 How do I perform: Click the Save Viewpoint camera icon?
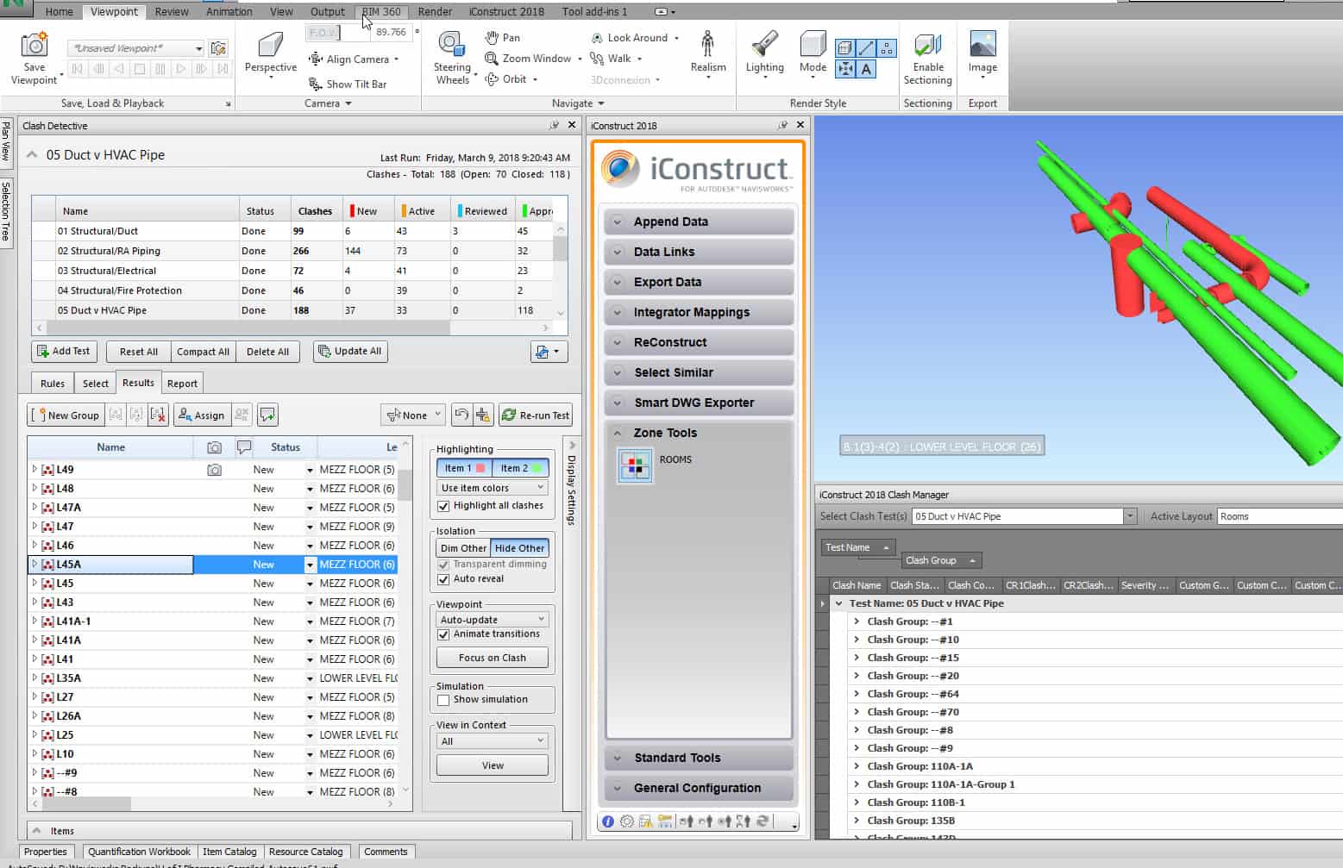[x=35, y=46]
